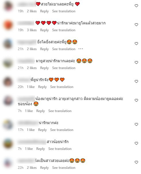The height and width of the screenshot is (174, 141).
Task: Open avatar beside 'น่ารักมากค่ะ' comment
Action: pyautogui.click(x=8, y=124)
